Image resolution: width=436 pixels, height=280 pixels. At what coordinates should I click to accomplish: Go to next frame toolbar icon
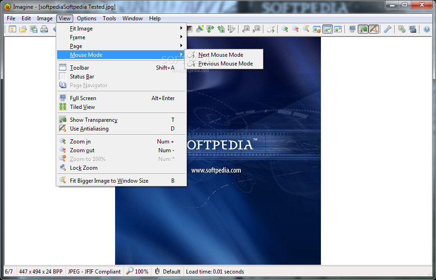(x=256, y=29)
